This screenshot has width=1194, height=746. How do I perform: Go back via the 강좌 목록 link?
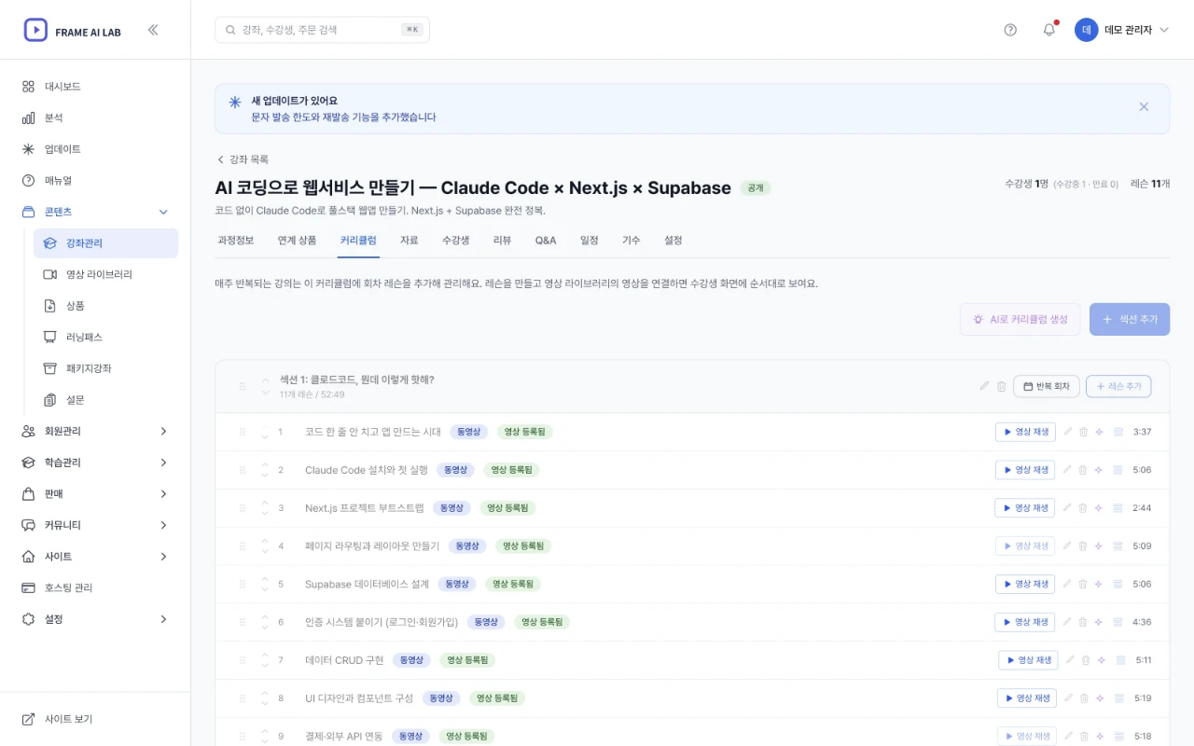pos(243,159)
